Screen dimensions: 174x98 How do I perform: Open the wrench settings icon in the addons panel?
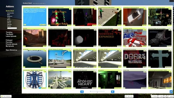click(x=171, y=92)
